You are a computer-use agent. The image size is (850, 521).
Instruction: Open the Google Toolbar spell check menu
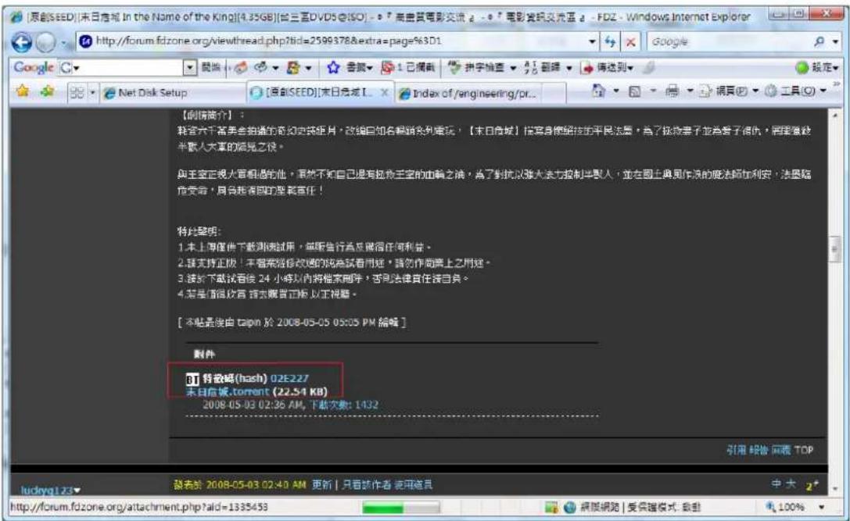[482, 67]
